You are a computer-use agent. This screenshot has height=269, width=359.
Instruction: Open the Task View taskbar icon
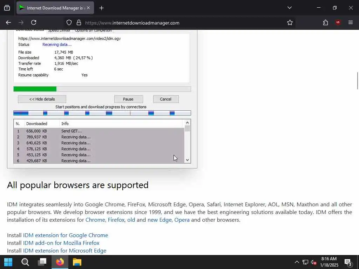pyautogui.click(x=42, y=262)
